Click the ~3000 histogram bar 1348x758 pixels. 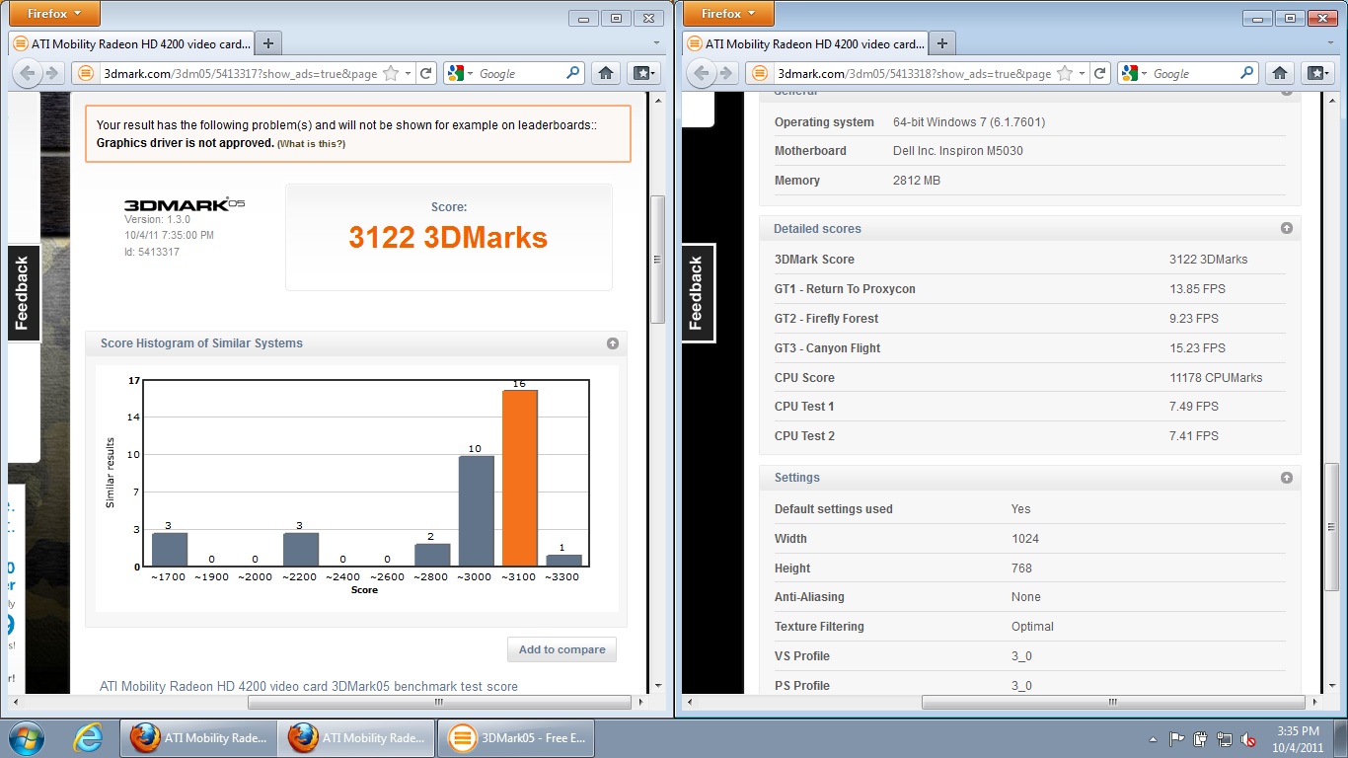click(477, 511)
